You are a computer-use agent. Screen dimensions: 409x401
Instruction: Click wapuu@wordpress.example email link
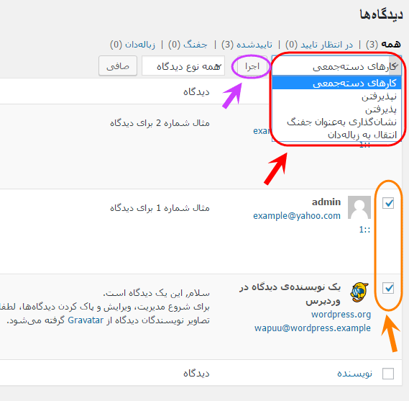[x=313, y=328]
